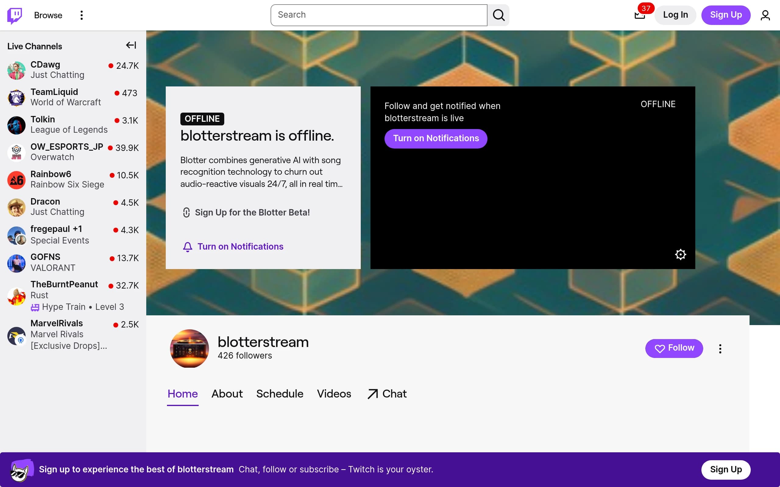This screenshot has width=780, height=487.
Task: Open Dracon channel avatar
Action: [x=16, y=207]
